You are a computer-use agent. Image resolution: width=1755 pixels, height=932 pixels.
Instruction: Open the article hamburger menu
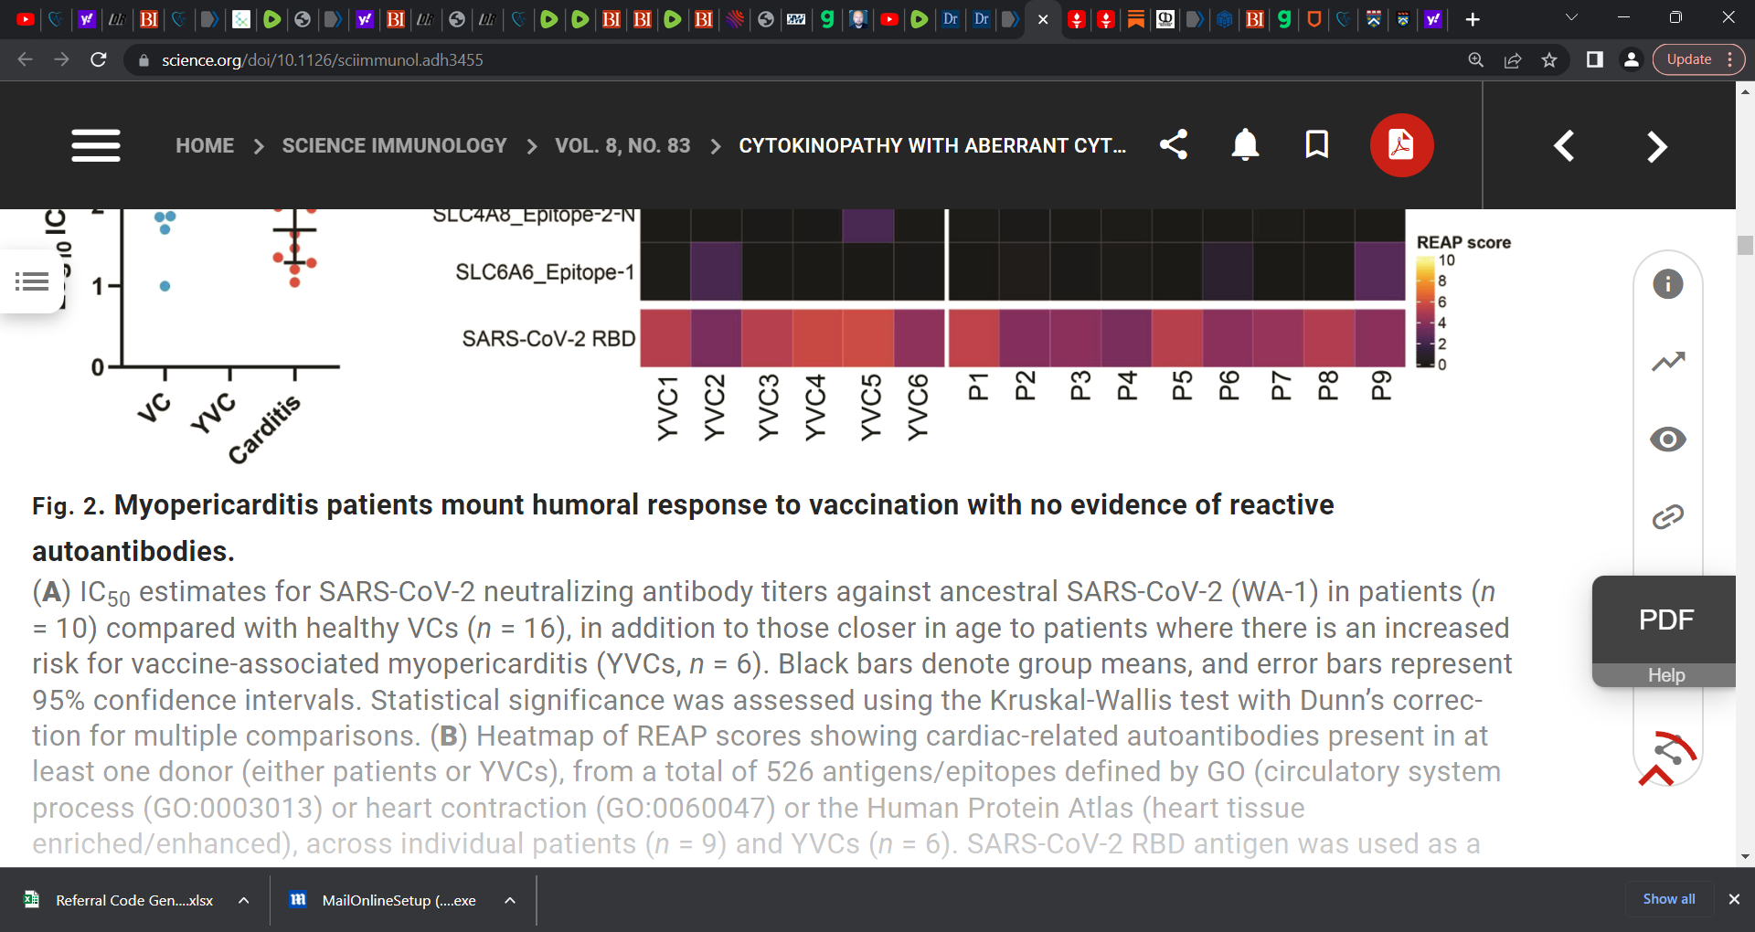(95, 145)
